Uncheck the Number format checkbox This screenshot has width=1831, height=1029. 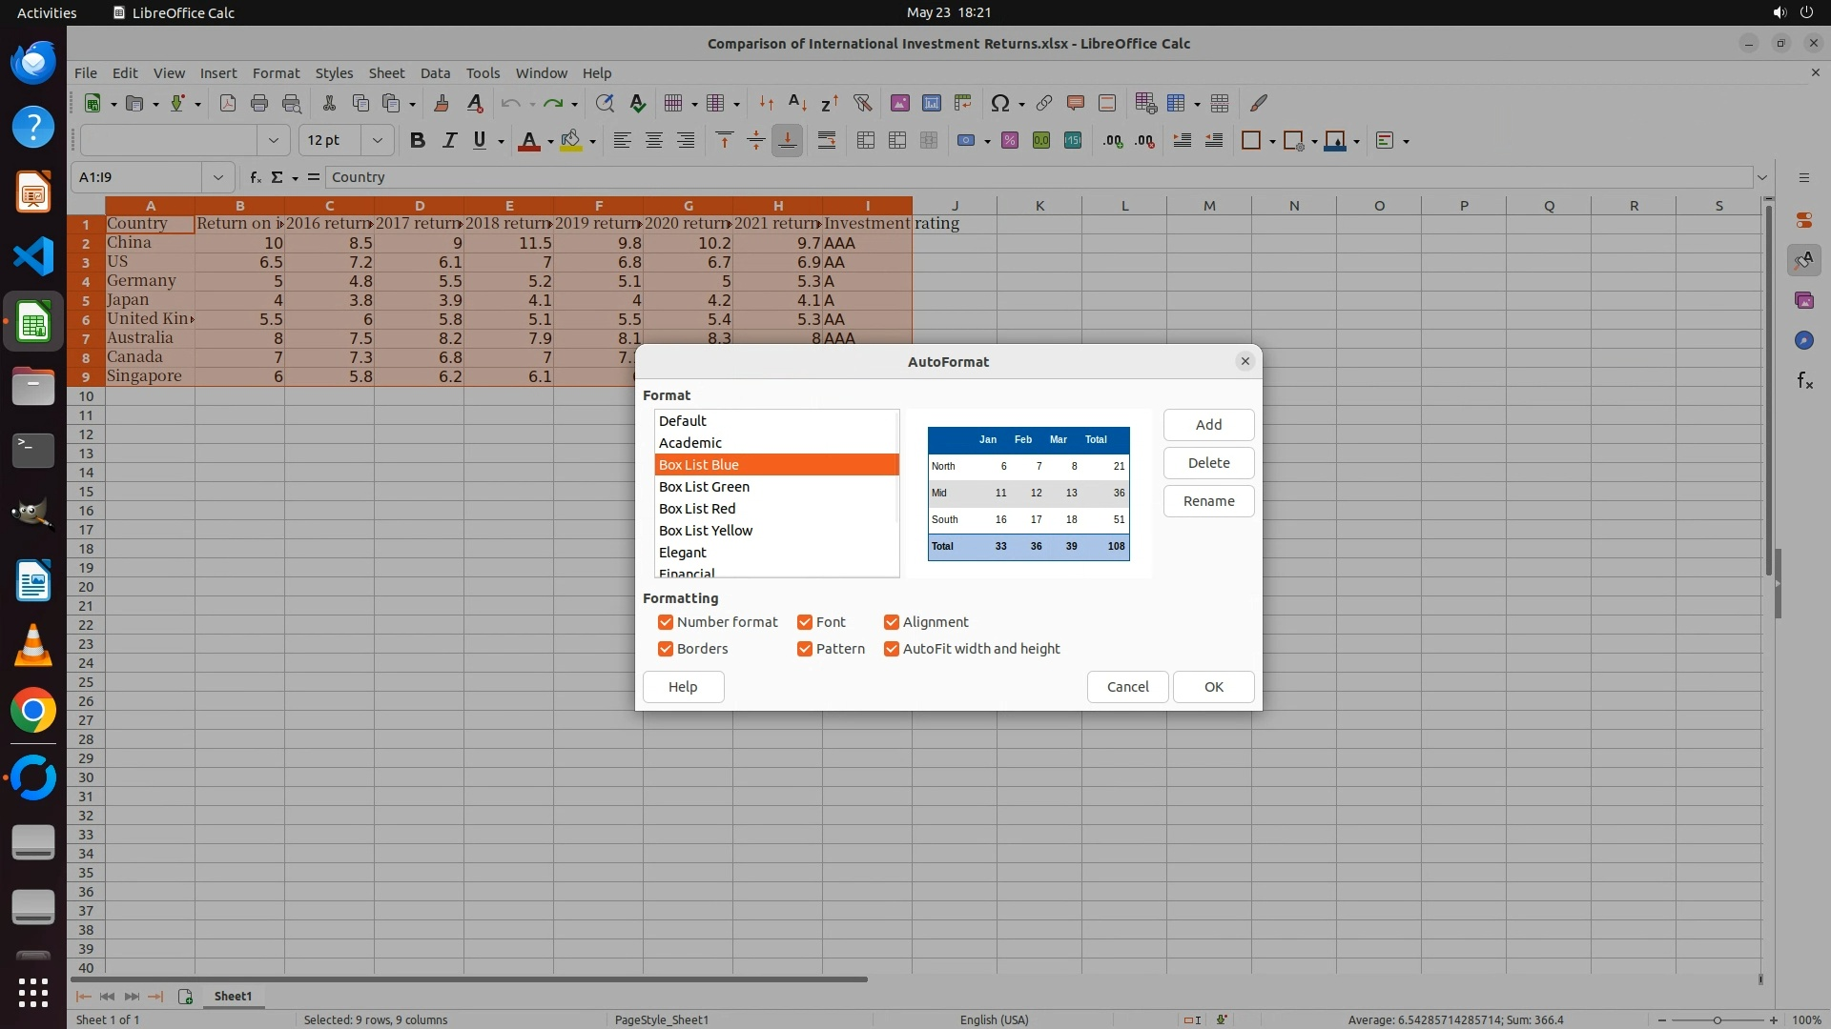[666, 622]
